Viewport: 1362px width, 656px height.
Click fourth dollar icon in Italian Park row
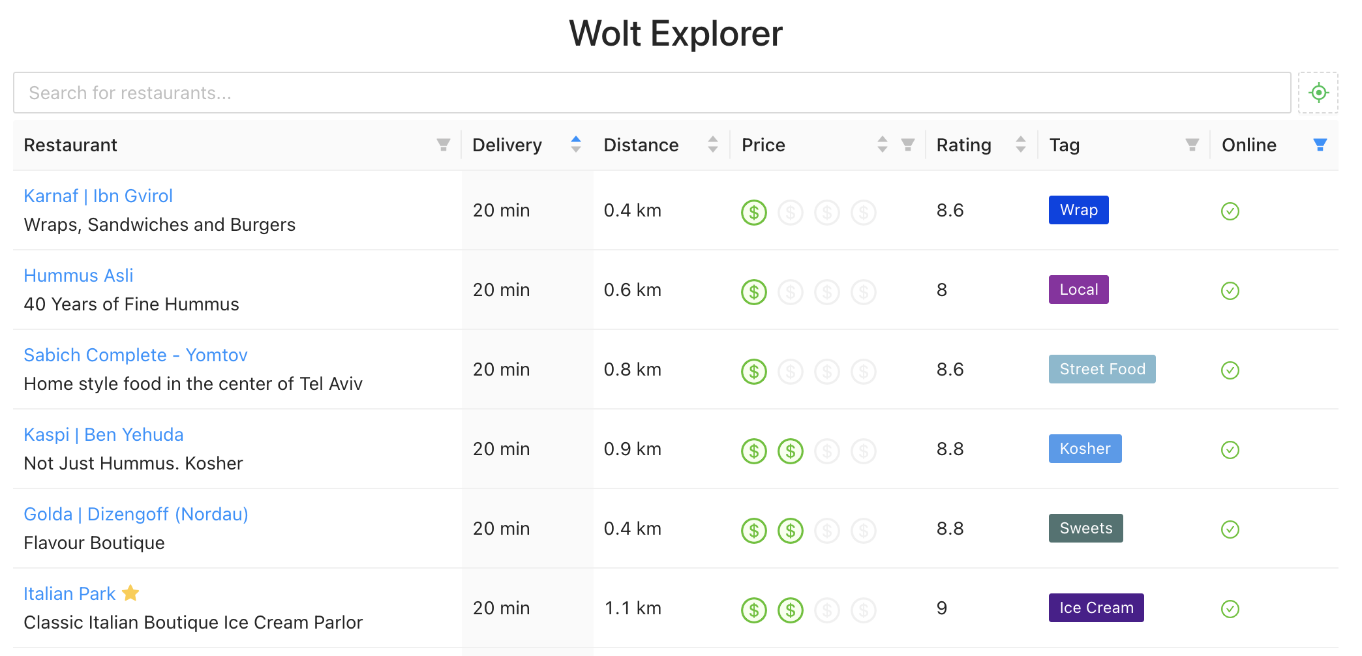tap(864, 610)
